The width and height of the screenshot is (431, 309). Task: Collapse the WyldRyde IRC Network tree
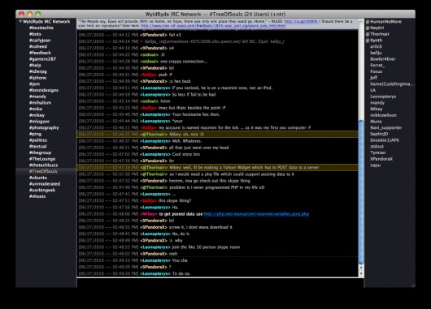point(20,21)
